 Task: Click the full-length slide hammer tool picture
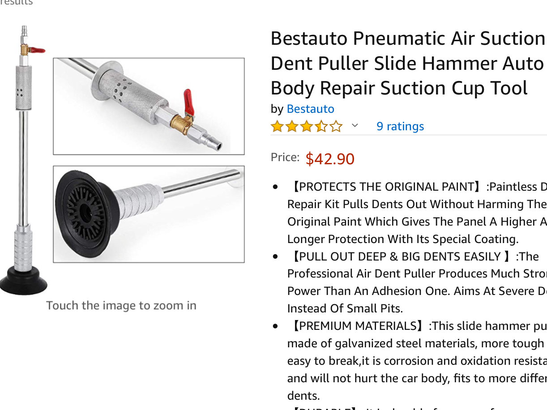click(x=23, y=160)
